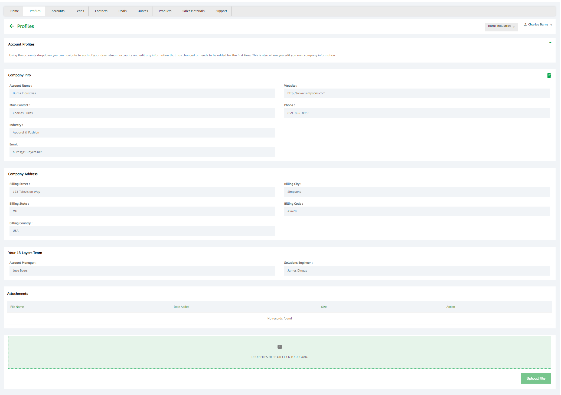561x395 pixels.
Task: Go to the Home tab
Action: pyautogui.click(x=15, y=11)
